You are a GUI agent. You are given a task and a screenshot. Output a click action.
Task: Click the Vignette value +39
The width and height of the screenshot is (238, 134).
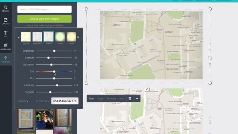pos(76,92)
